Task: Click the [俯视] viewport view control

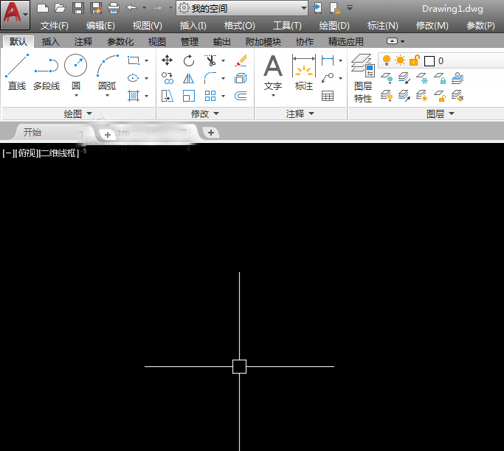Action: pyautogui.click(x=27, y=153)
